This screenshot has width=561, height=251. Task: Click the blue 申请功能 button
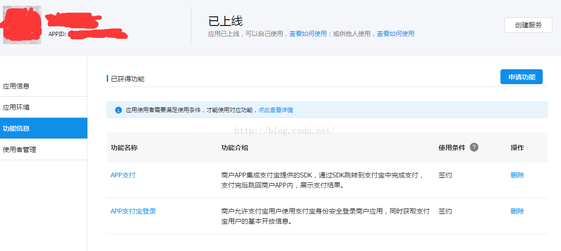click(521, 76)
